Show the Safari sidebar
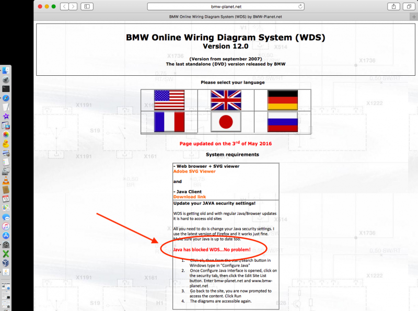 87,6
